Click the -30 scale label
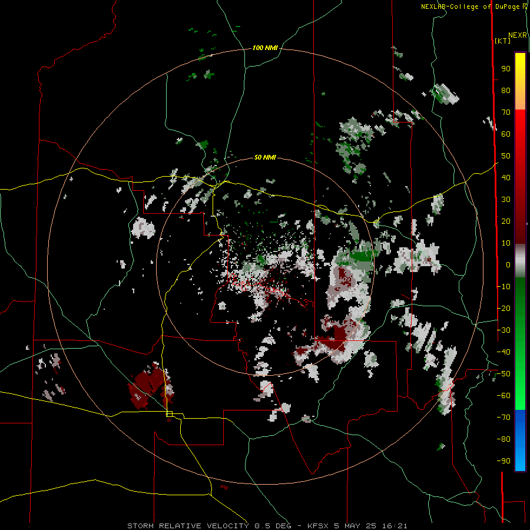Screen dimensions: 530x530 [x=503, y=330]
